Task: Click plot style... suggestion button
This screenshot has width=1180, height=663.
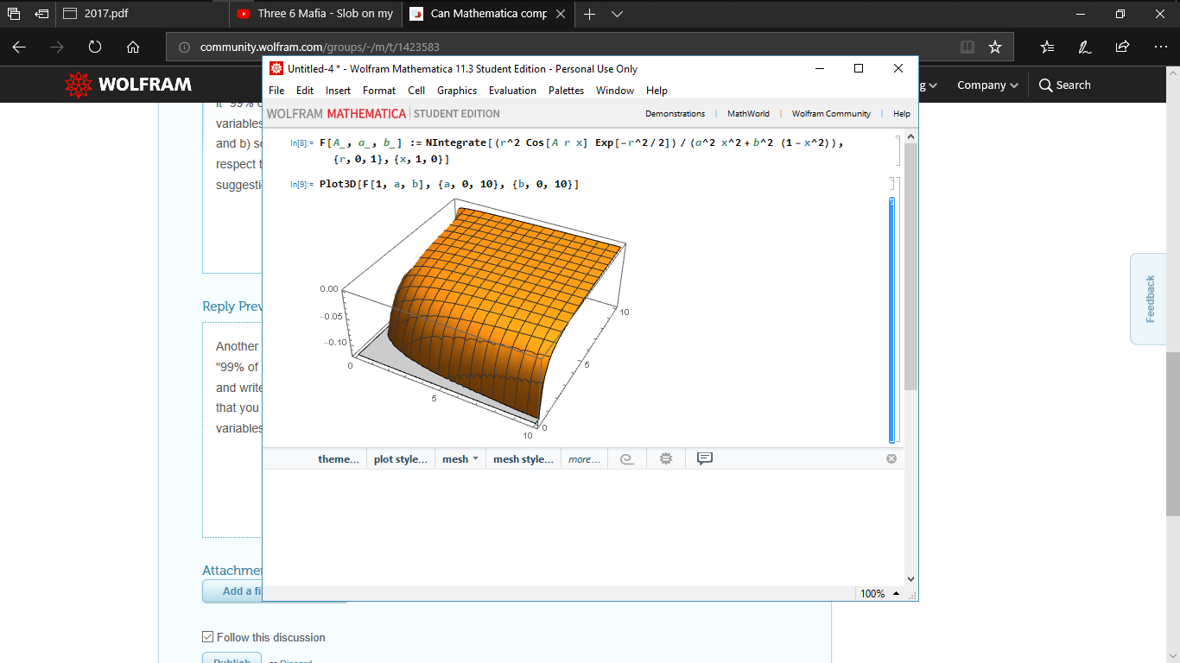Action: point(400,459)
